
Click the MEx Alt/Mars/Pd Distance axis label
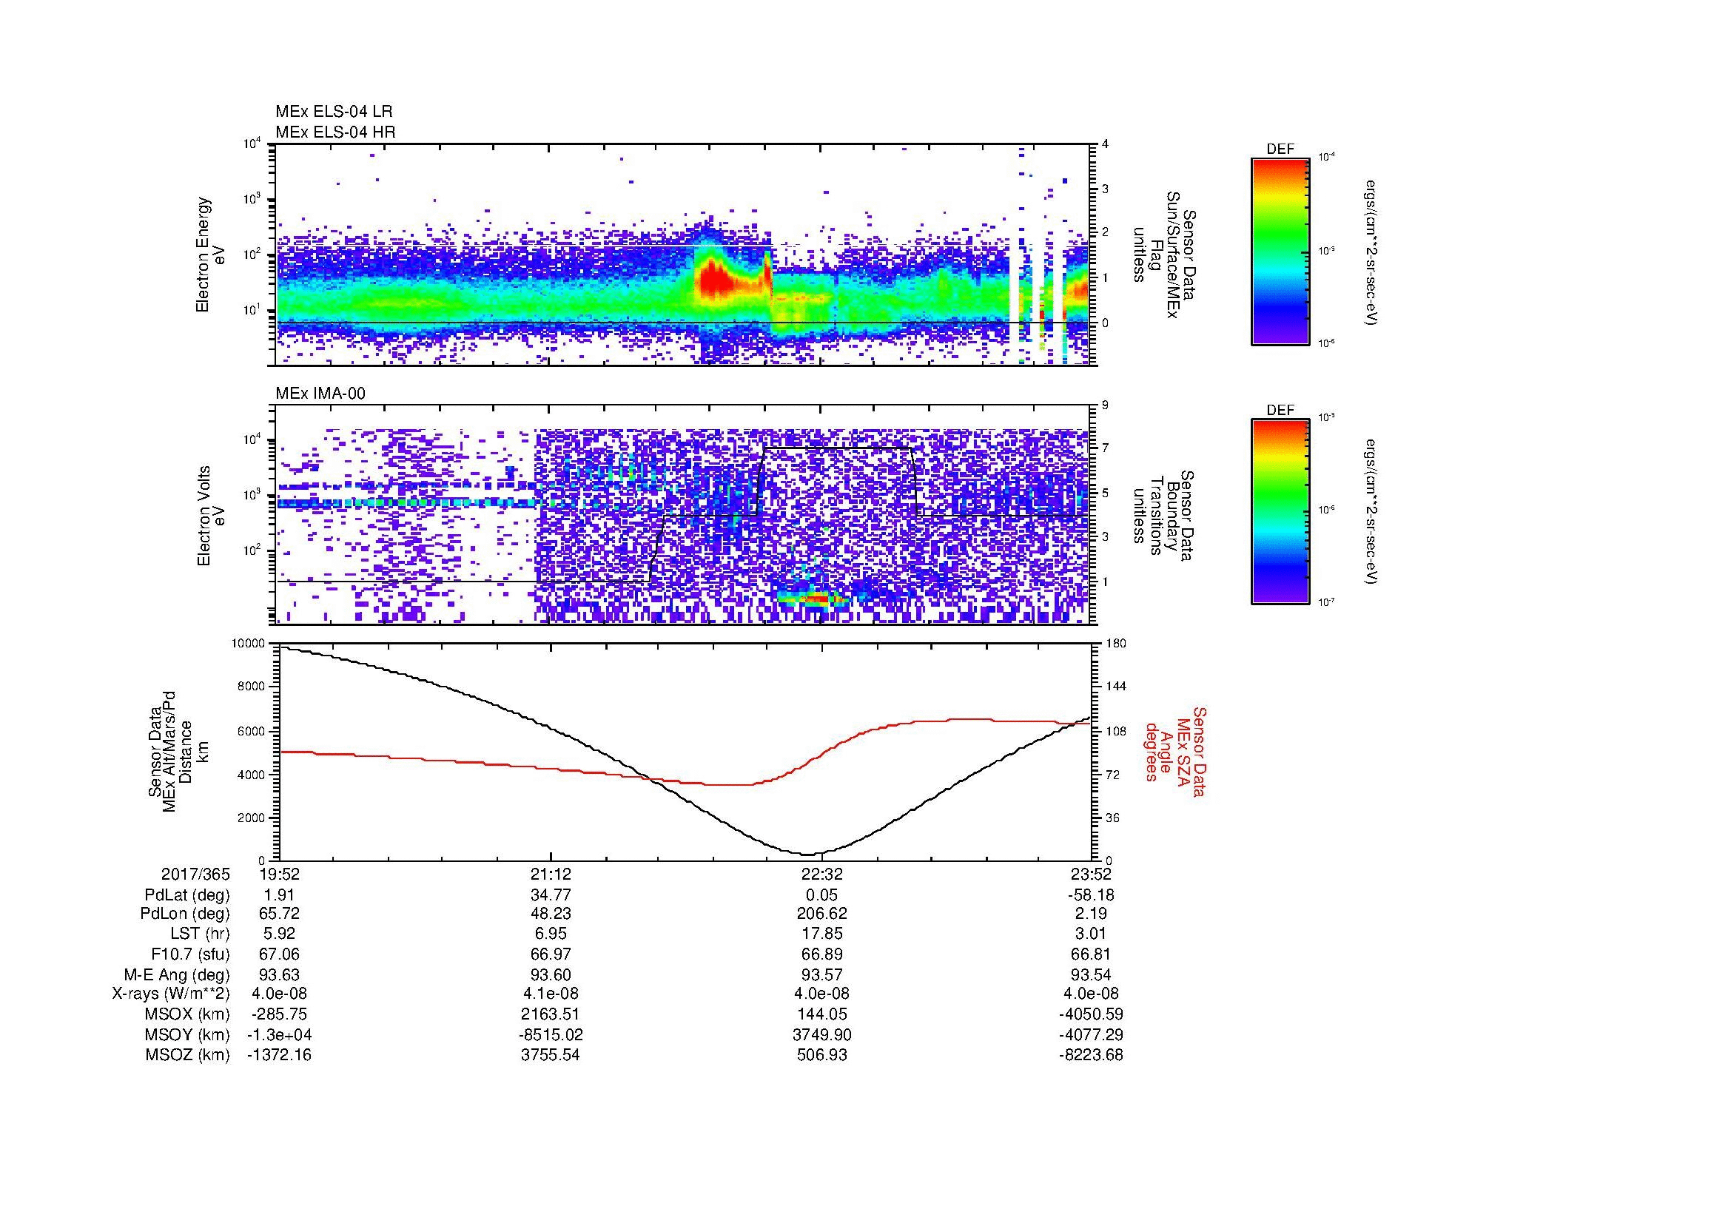pos(178,751)
